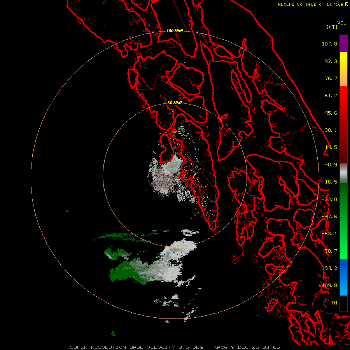Select the -109.8 velocity scale value
This screenshot has width=350, height=350.
click(328, 285)
